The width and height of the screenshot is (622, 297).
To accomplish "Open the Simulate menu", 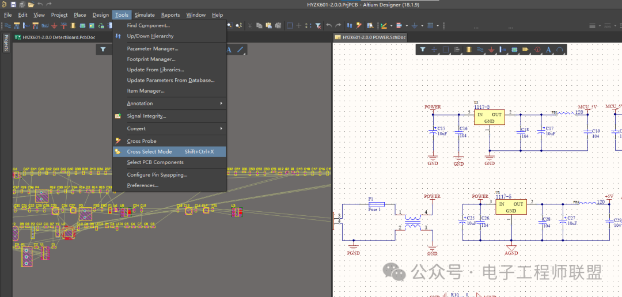I will 145,15.
